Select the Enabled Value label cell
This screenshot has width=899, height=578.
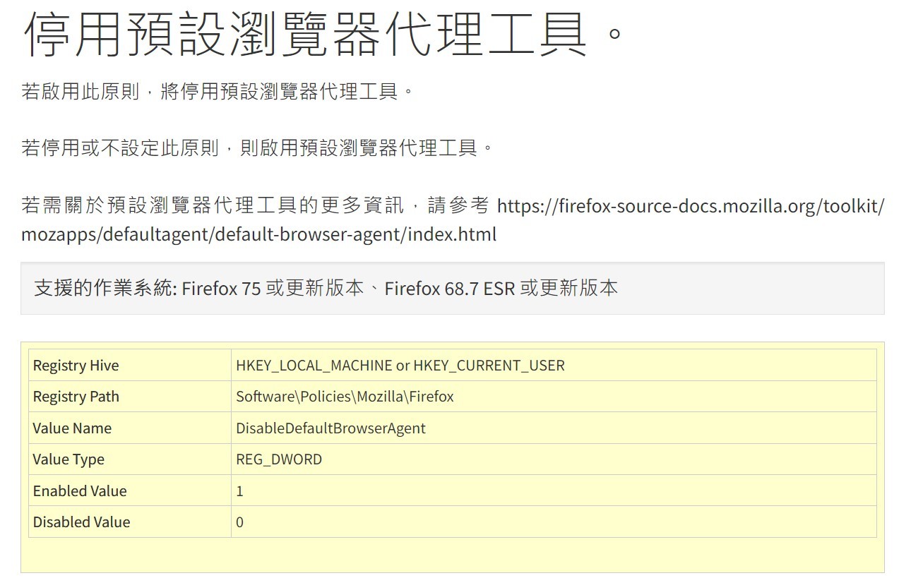(x=130, y=491)
